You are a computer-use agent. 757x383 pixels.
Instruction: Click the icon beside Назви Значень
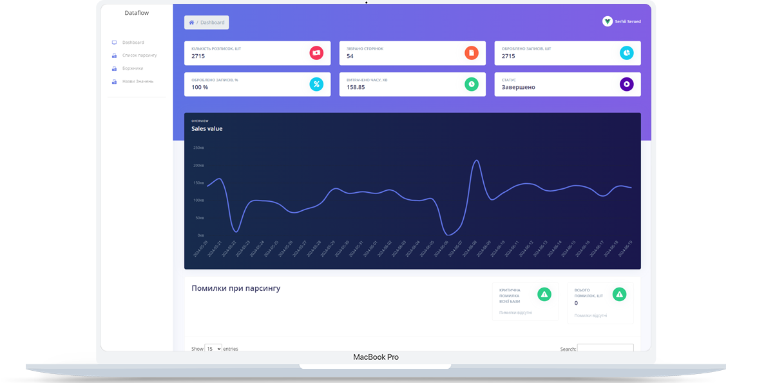coord(115,82)
